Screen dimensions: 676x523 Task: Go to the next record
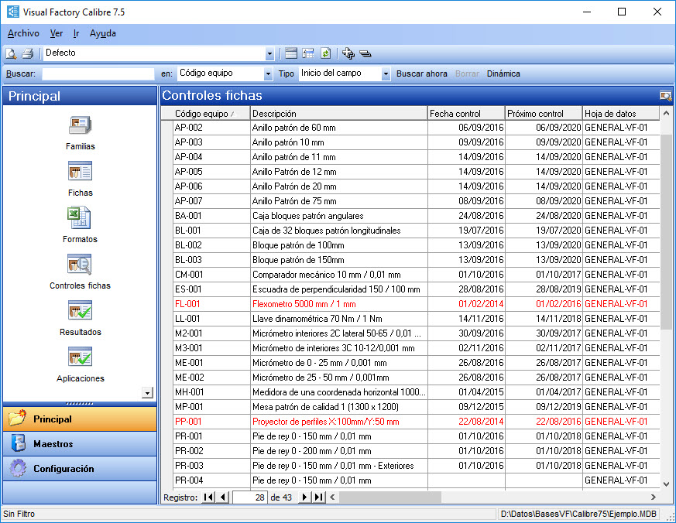tap(304, 497)
